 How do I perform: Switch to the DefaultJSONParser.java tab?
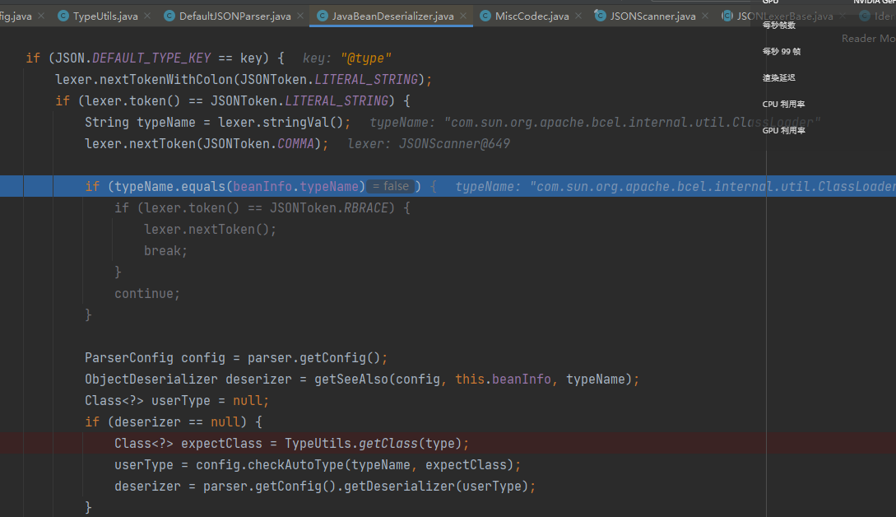[x=234, y=16]
